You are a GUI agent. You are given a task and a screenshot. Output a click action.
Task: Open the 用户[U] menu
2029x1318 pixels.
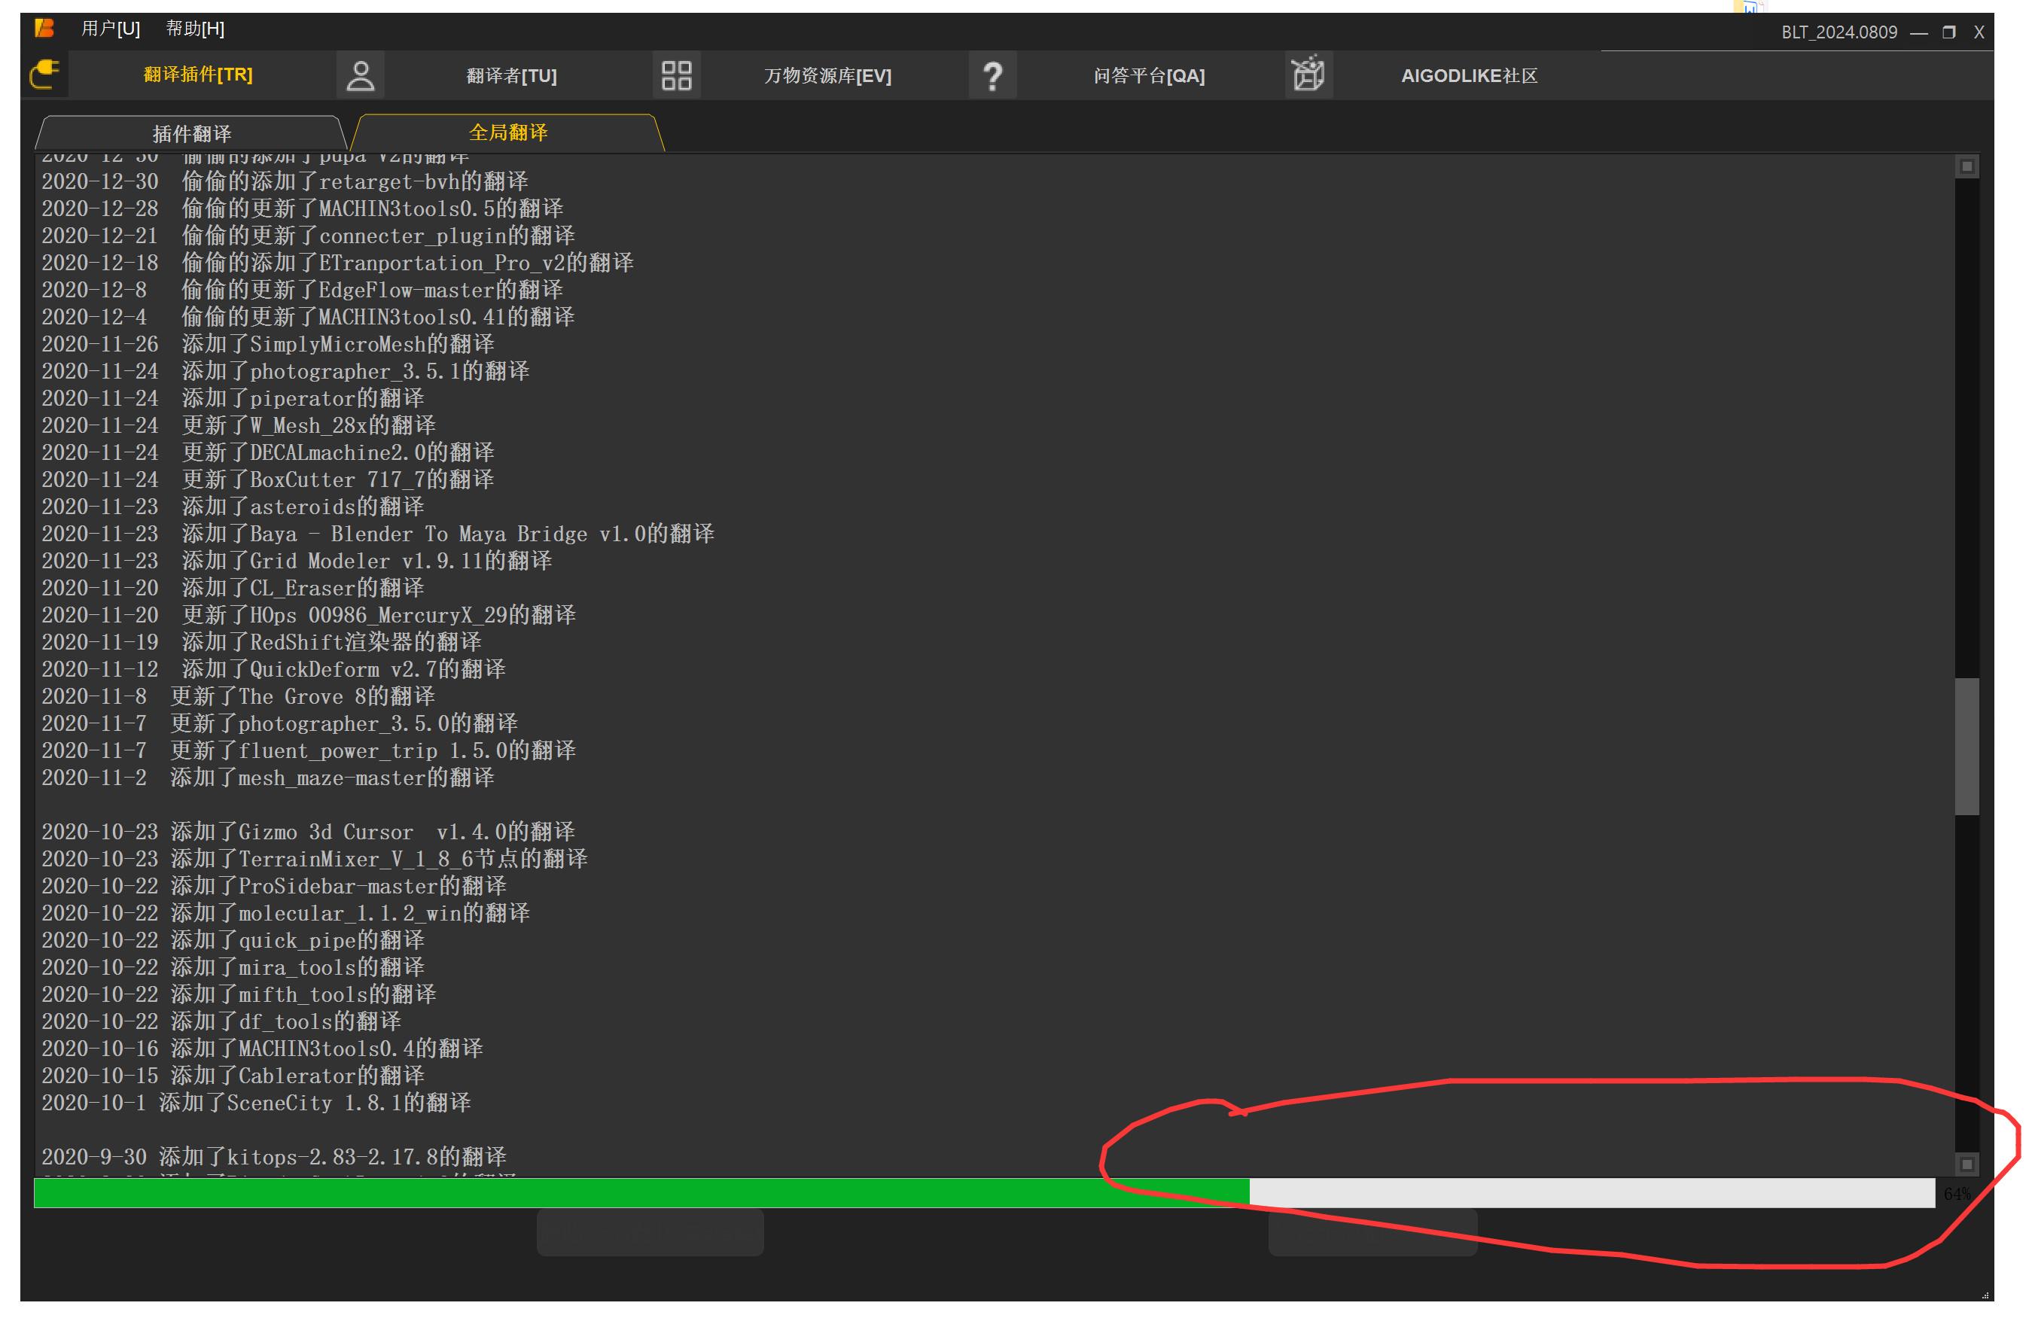pyautogui.click(x=111, y=29)
